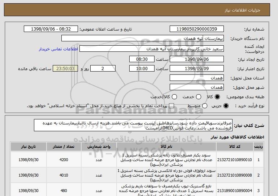Click the کد کالا column header

pos(235,147)
